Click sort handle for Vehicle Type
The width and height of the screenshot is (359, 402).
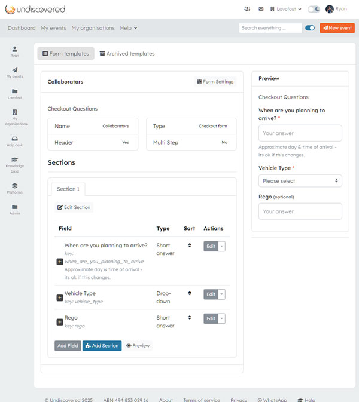(190, 293)
